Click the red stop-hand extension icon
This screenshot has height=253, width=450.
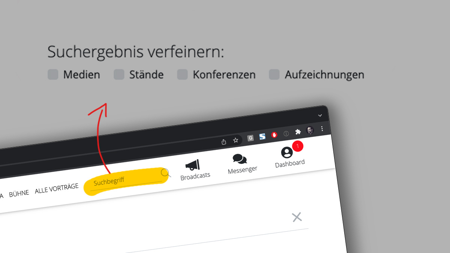pyautogui.click(x=274, y=135)
